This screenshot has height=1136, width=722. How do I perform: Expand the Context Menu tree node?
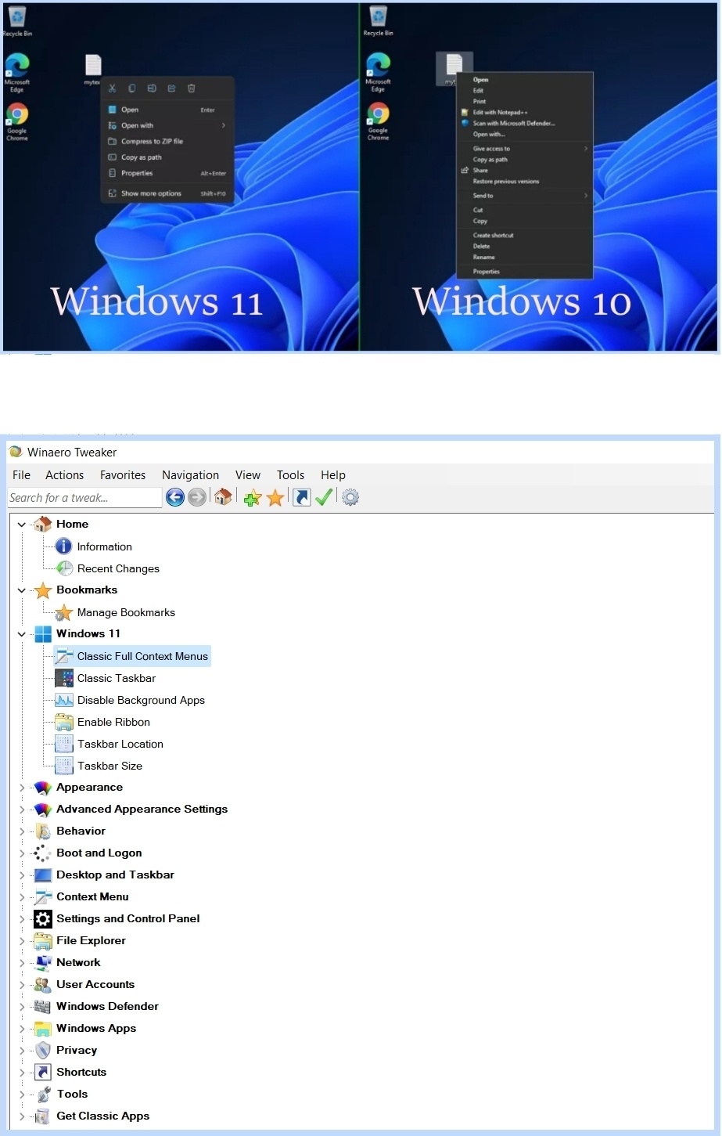[x=21, y=897]
